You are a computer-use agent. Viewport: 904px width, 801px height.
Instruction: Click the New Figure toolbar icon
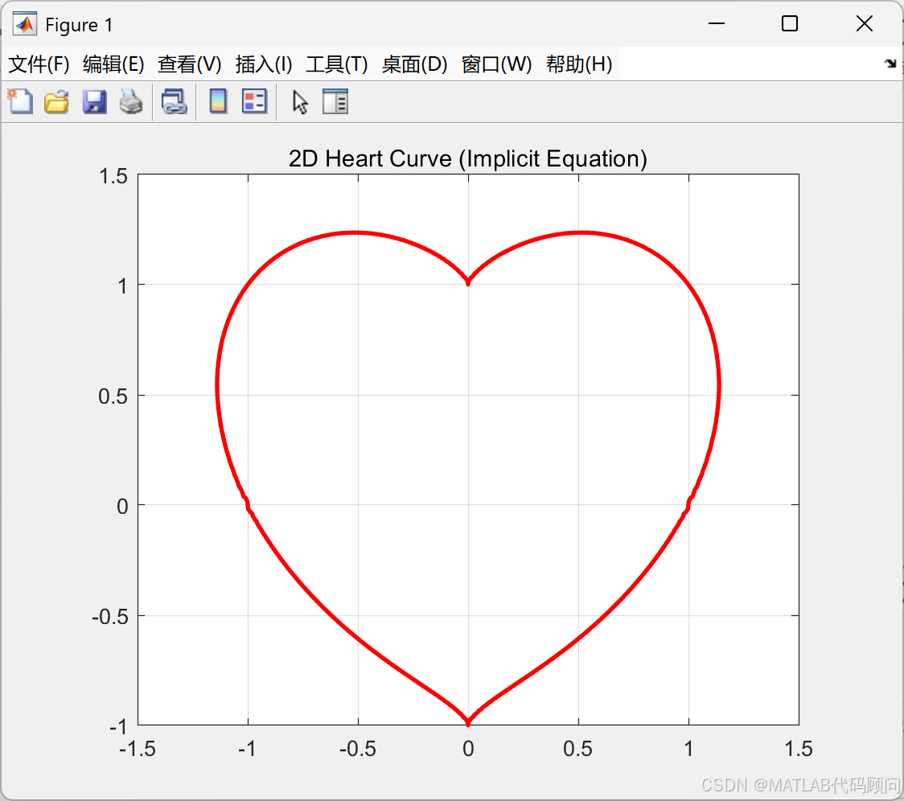(x=20, y=102)
